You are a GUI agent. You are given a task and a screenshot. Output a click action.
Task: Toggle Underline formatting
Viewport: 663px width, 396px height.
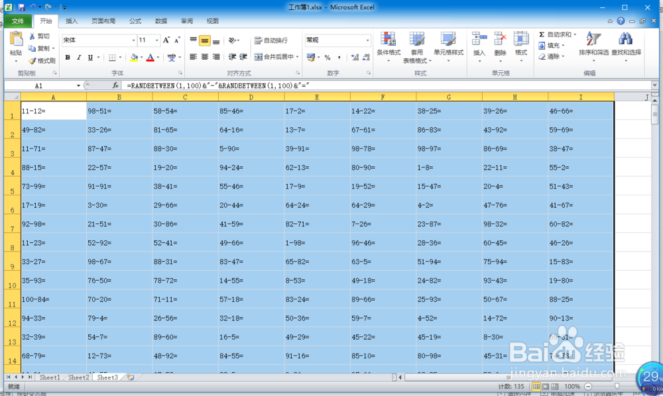point(90,58)
